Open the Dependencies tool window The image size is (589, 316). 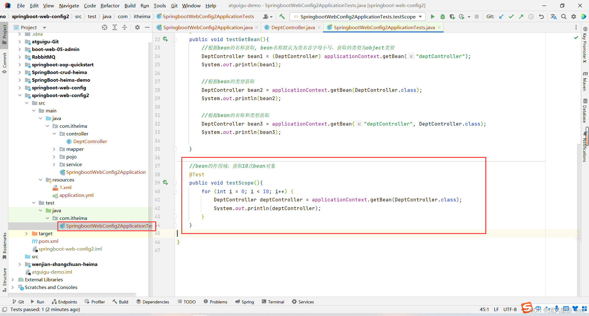pyautogui.click(x=152, y=302)
